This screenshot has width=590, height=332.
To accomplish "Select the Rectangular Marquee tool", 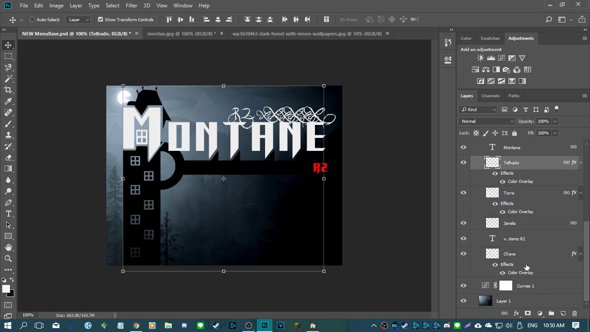I will [x=8, y=56].
